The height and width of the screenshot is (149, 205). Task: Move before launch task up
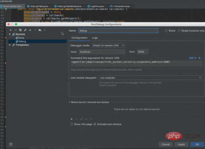(x=86, y=119)
